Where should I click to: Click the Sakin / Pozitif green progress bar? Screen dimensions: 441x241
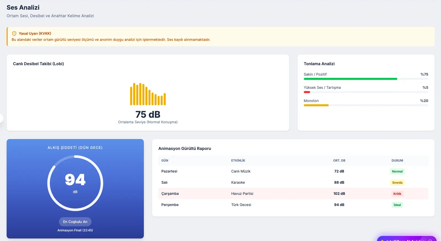pos(350,79)
